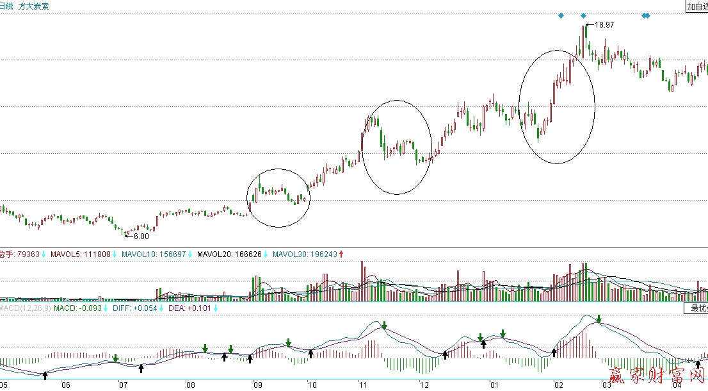Click the cyan down arrow beside MAVOL5
Viewport: 708px width, 391px height.
pos(115,254)
